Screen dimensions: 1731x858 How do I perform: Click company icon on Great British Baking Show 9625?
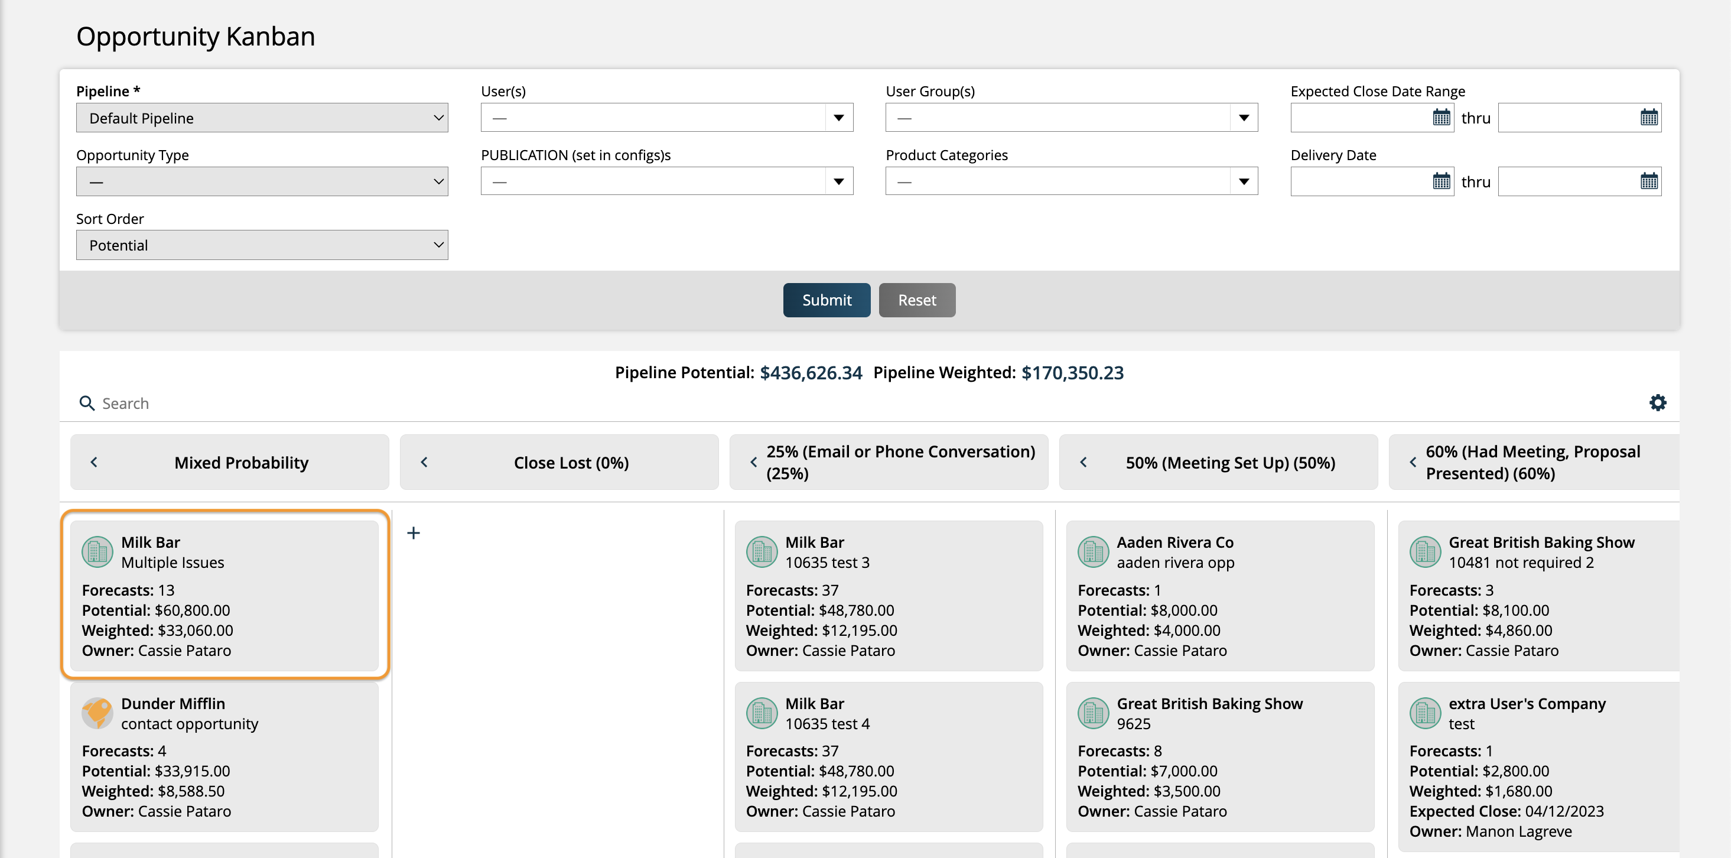pos(1094,713)
